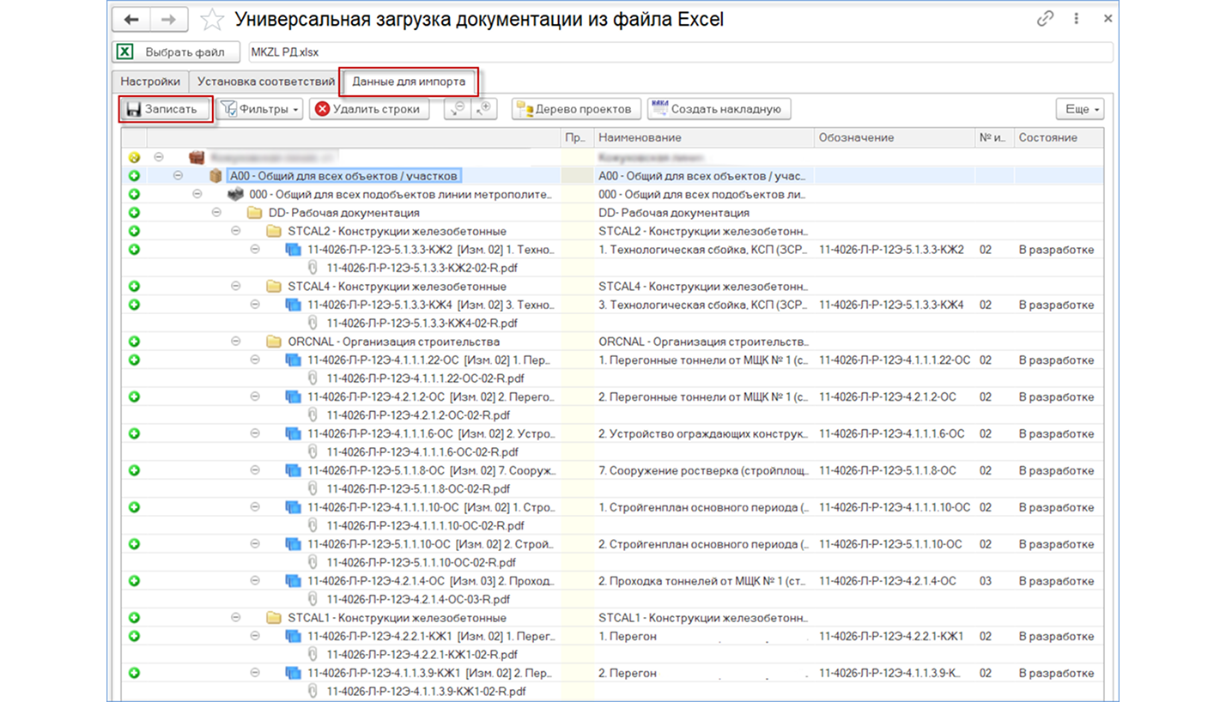
Task: Add form to favorites via star icon
Action: pyautogui.click(x=211, y=19)
